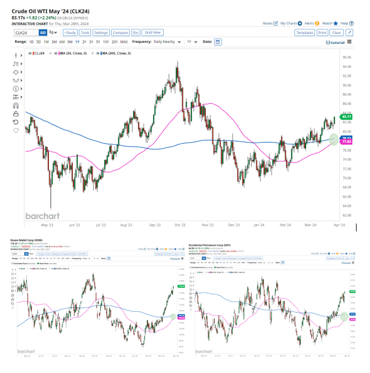Click the pop-out expand icon in XOM chart
The height and width of the screenshot is (373, 370).
(x=182, y=254)
